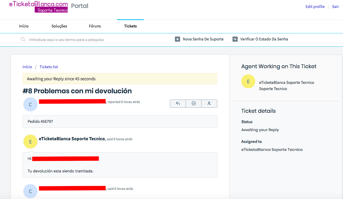Click Sair to log out

point(335,6)
